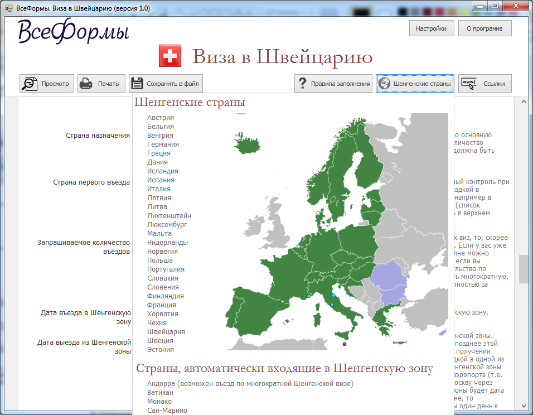Image resolution: width=533 pixels, height=415 pixels.
Task: Click Сохранить в файл button label
Action: [173, 84]
